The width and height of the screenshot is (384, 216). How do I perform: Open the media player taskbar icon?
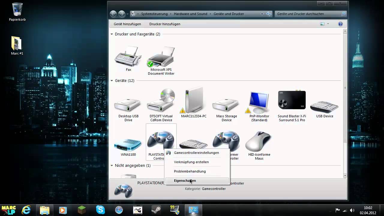[x=63, y=210]
